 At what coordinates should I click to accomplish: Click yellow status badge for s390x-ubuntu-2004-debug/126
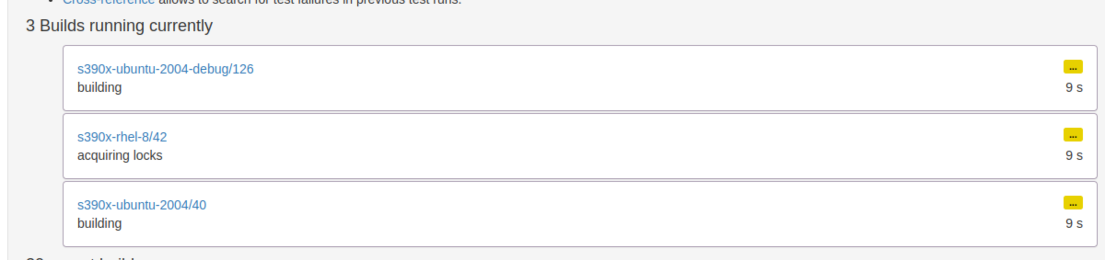(x=1073, y=67)
